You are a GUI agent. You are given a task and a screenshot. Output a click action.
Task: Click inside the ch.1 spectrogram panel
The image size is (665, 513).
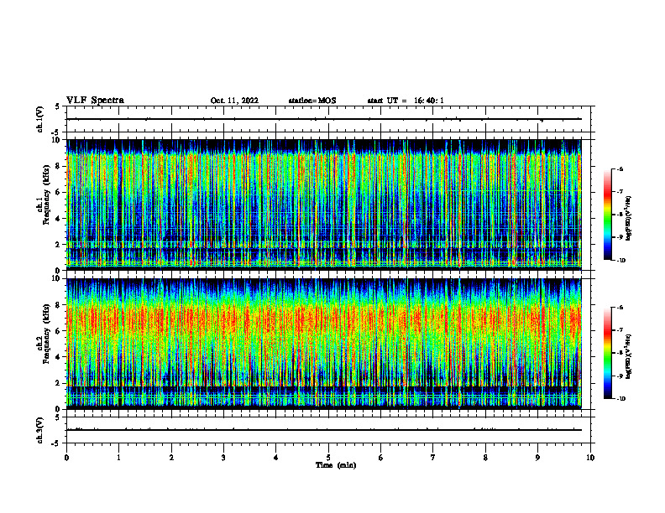point(323,205)
